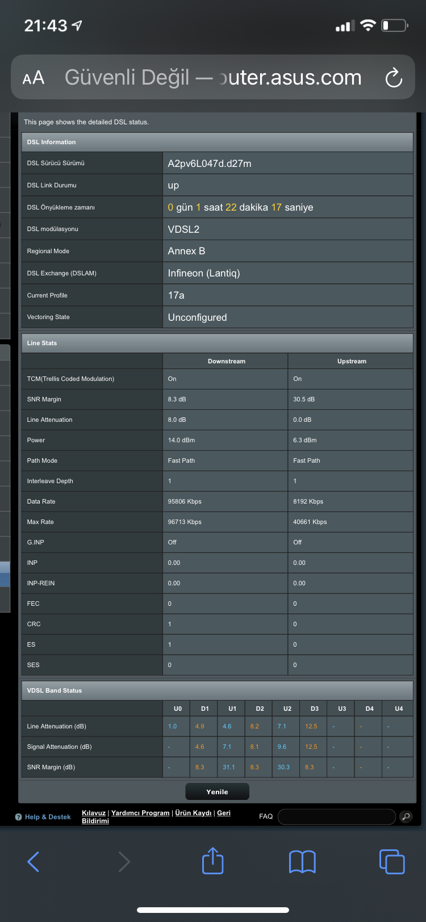Tap the battery status icon

point(395,26)
